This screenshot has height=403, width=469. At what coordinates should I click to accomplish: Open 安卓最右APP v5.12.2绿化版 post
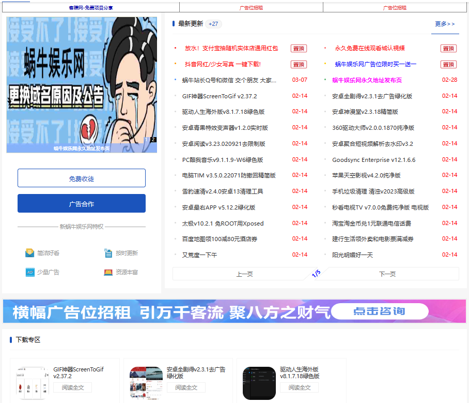click(x=218, y=207)
